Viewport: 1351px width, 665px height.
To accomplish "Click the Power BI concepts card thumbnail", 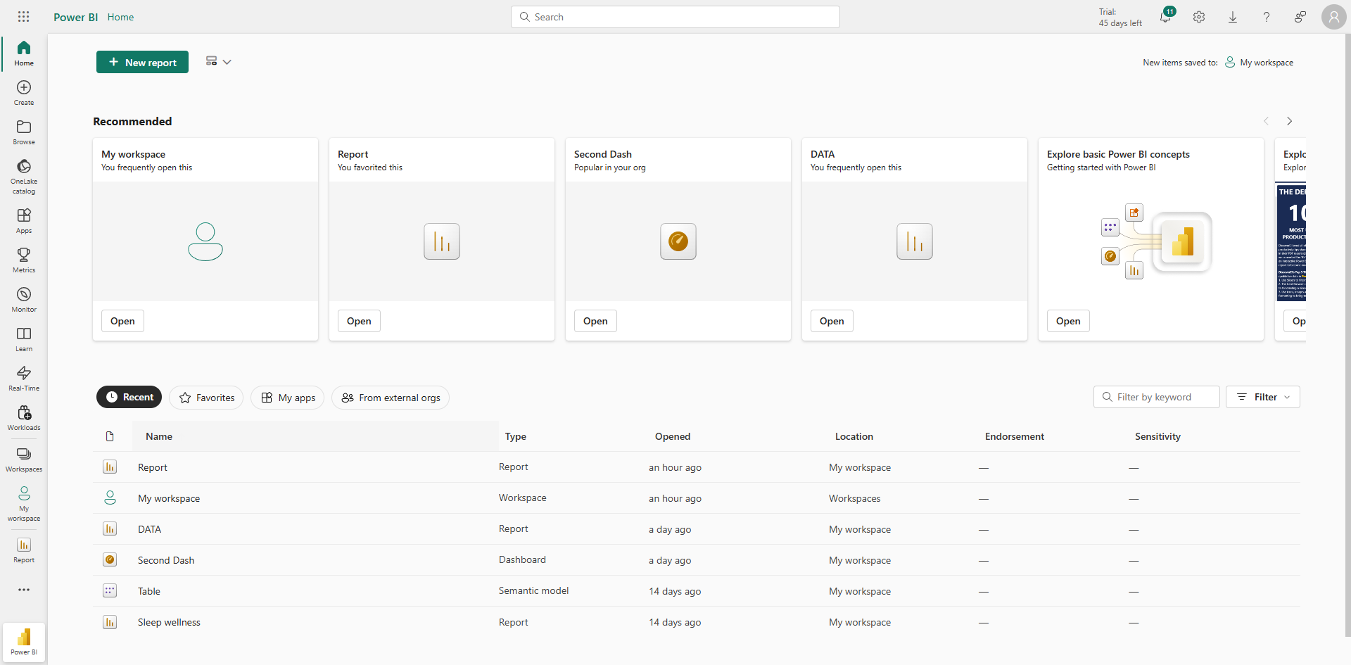I will [1151, 241].
